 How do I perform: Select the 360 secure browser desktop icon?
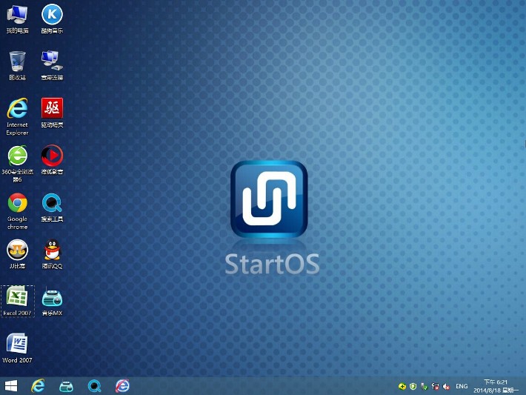click(x=18, y=164)
